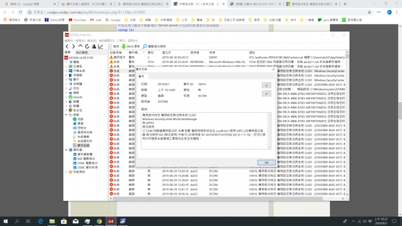The height and width of the screenshot is (226, 402).
Task: Select the 裝置 devices tree item
Action: click(74, 102)
